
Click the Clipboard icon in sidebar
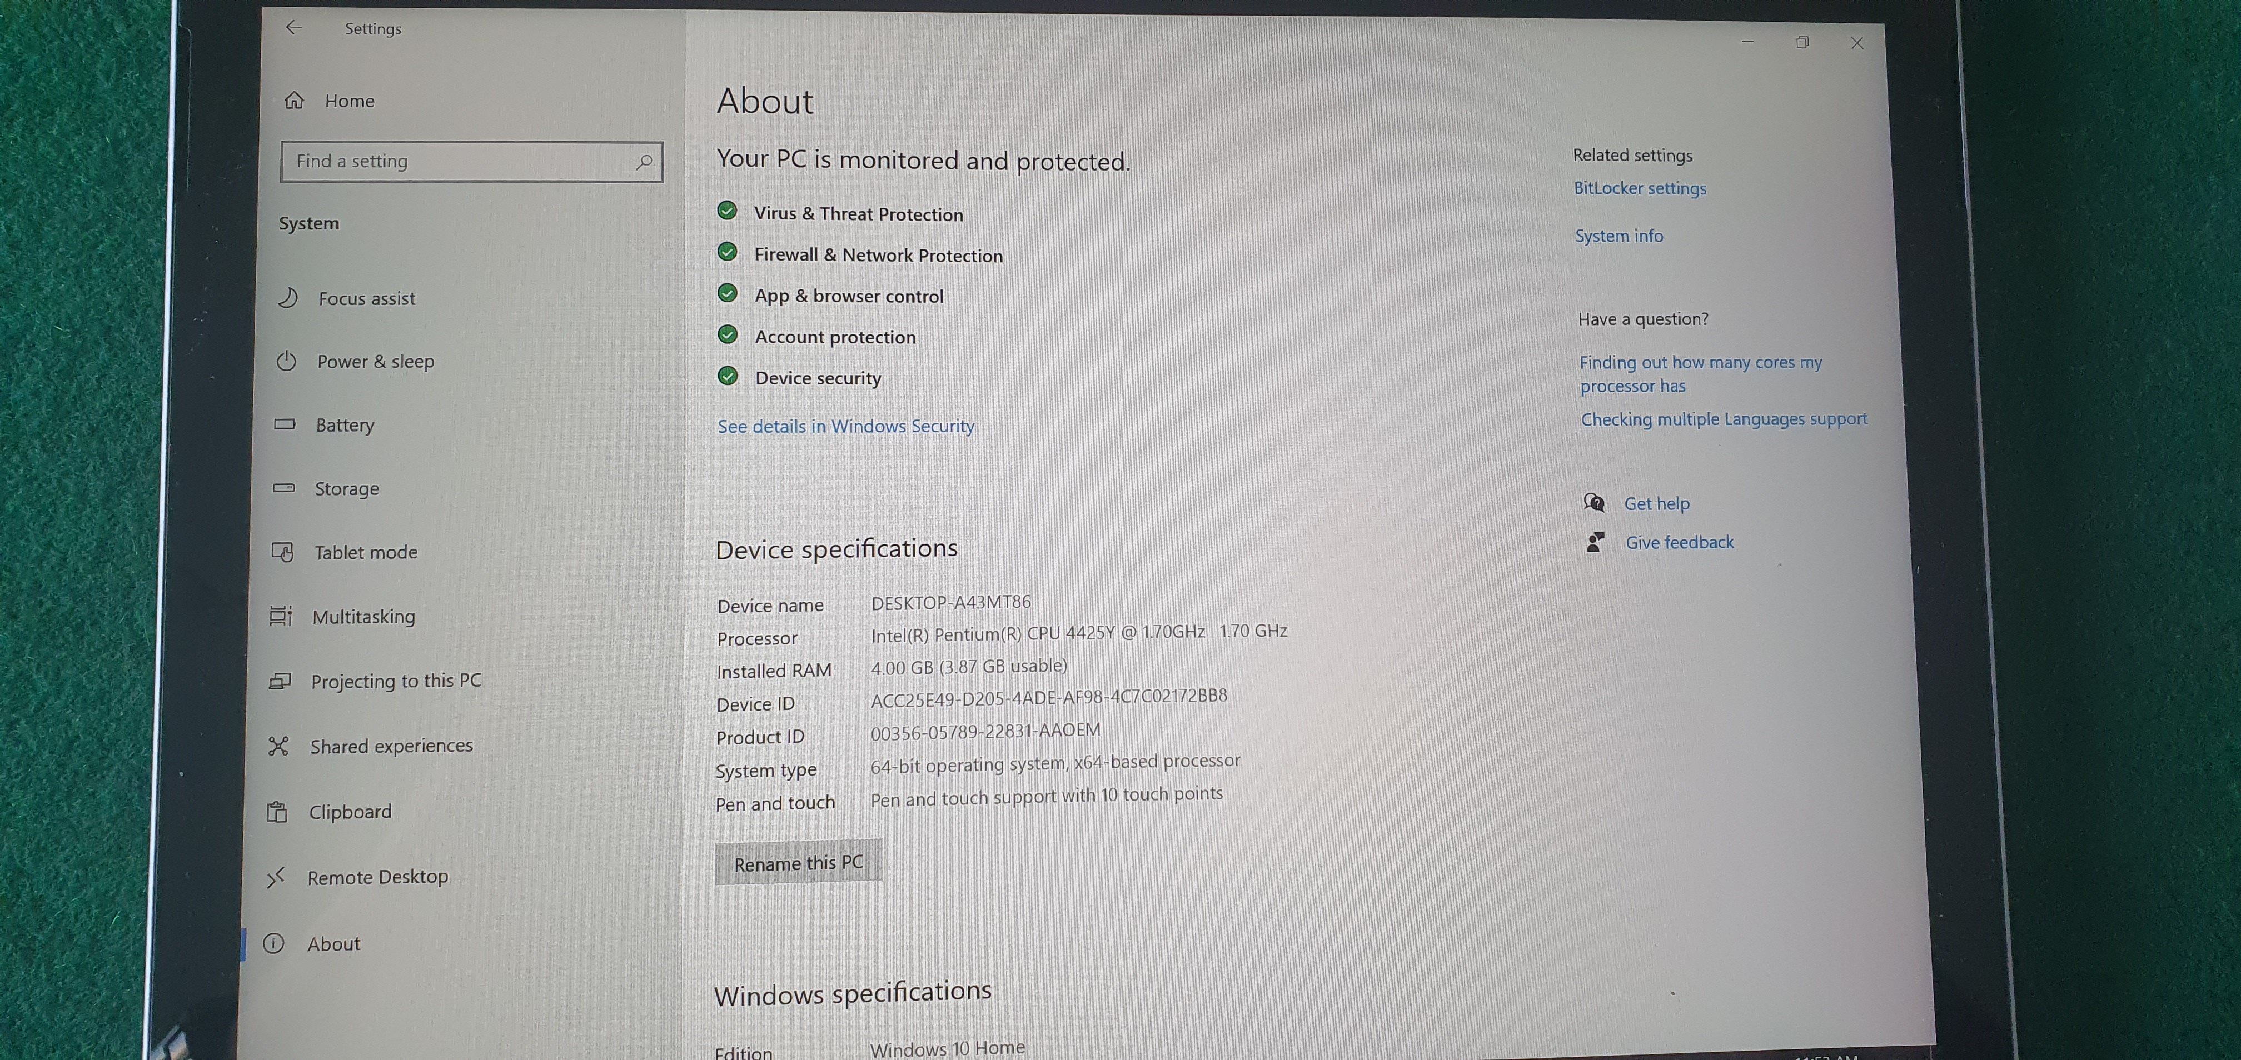277,811
